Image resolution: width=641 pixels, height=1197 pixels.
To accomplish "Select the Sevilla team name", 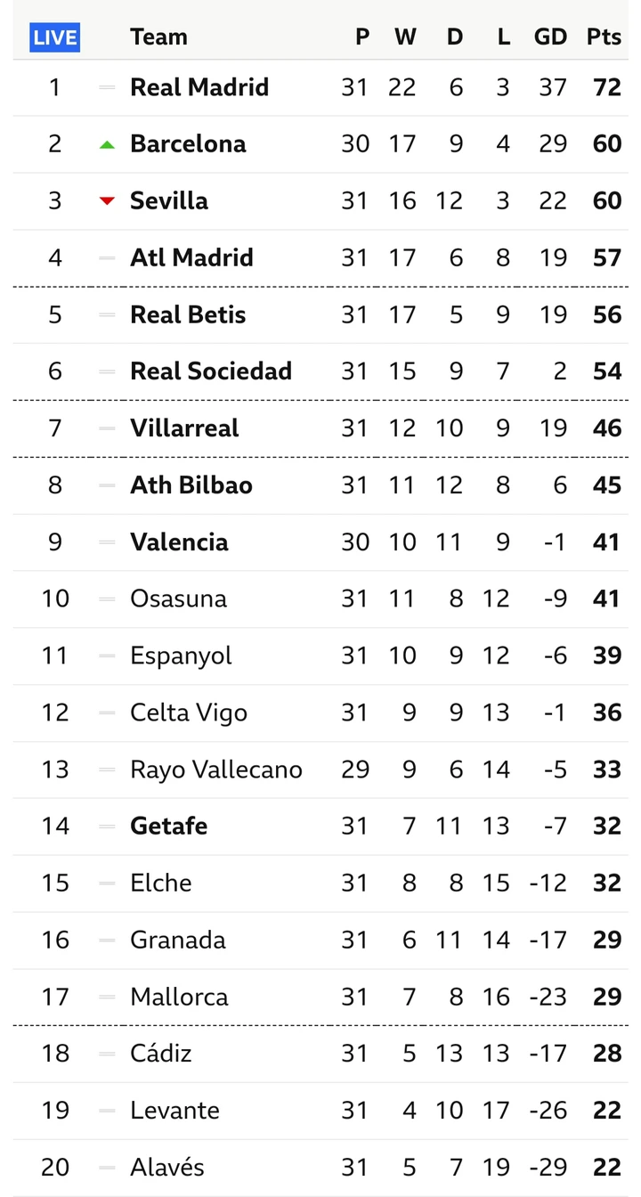I will point(169,200).
